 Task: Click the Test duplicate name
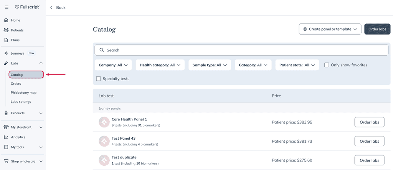click(x=124, y=157)
